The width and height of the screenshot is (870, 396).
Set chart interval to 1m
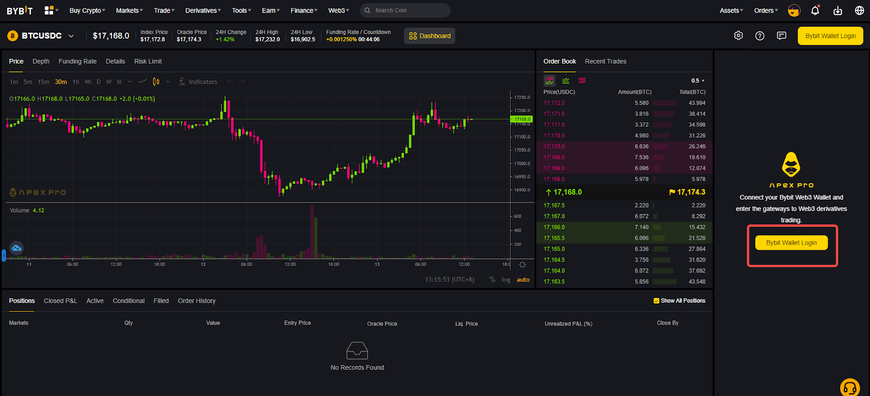[14, 82]
